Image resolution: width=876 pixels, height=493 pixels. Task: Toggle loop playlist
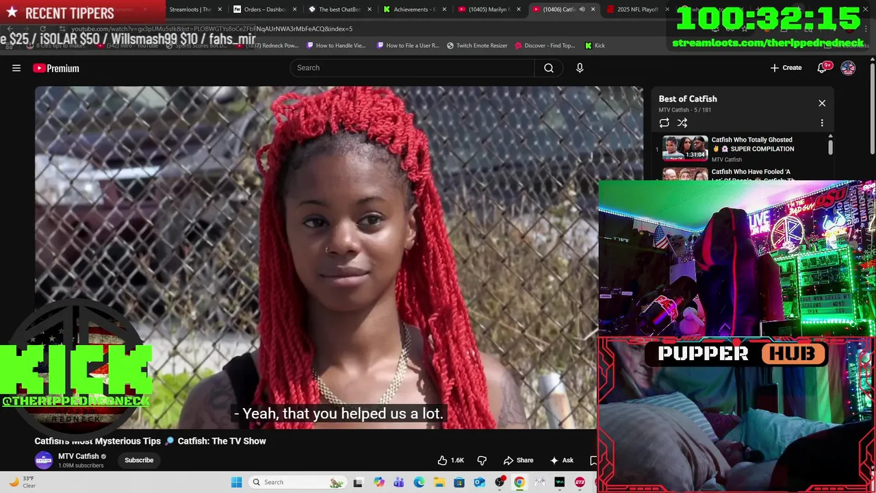(664, 123)
